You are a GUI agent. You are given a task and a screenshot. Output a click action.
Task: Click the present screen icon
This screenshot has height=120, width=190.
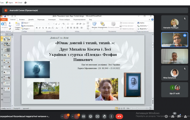(x=97, y=116)
